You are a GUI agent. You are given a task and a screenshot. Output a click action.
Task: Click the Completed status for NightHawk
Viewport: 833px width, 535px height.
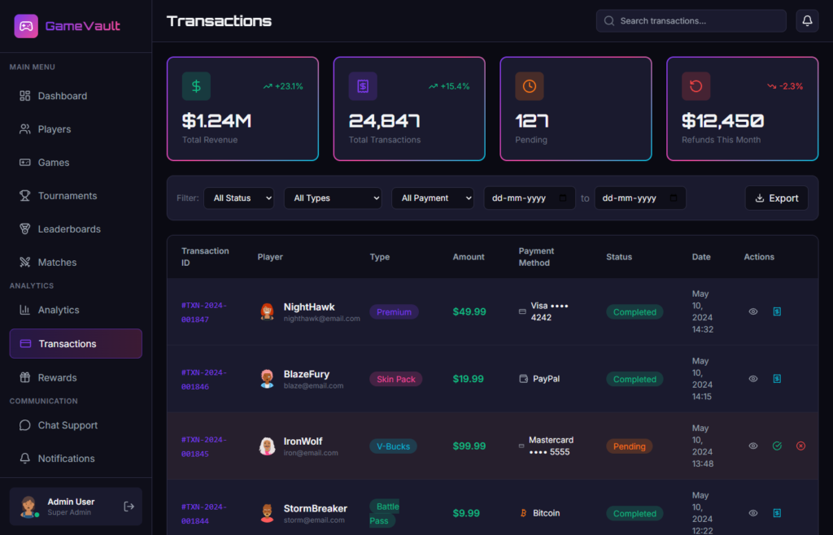(635, 312)
